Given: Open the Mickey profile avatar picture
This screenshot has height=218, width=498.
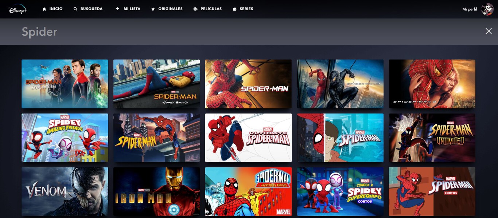Looking at the screenshot, I should [487, 8].
